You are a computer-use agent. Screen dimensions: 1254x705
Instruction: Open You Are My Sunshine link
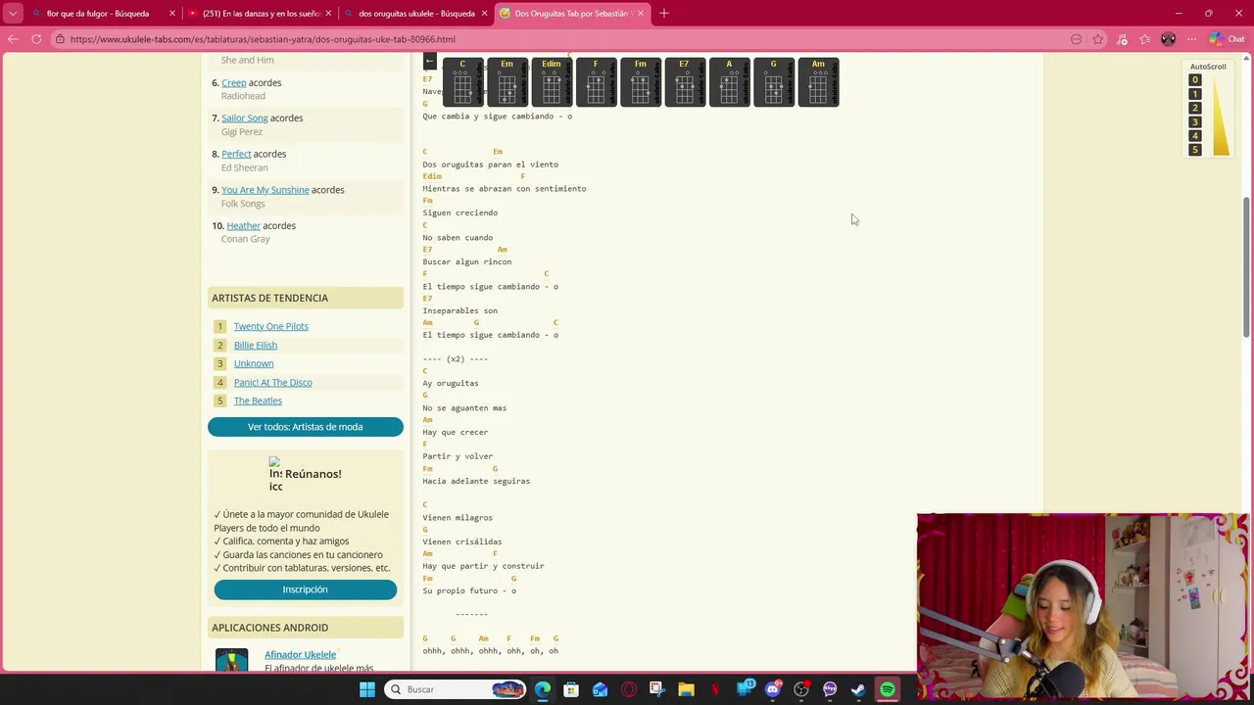[x=265, y=190]
